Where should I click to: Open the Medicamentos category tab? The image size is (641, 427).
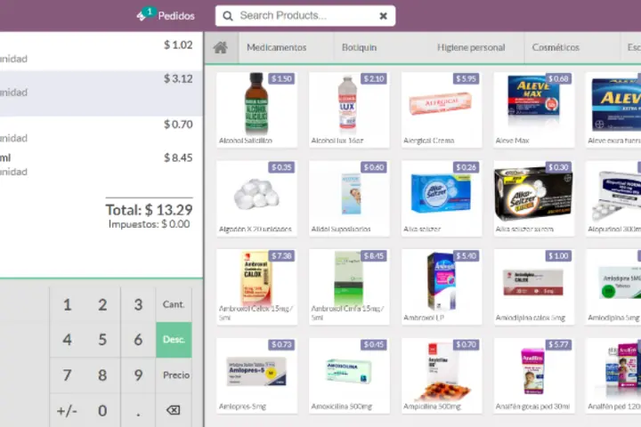[x=277, y=47]
